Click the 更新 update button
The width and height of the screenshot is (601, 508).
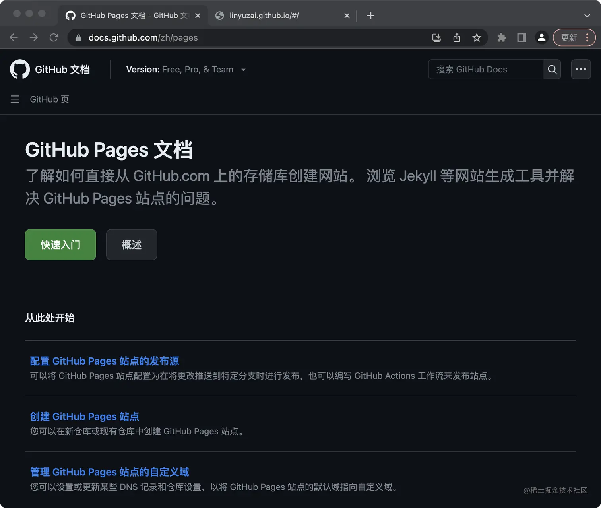pos(569,38)
